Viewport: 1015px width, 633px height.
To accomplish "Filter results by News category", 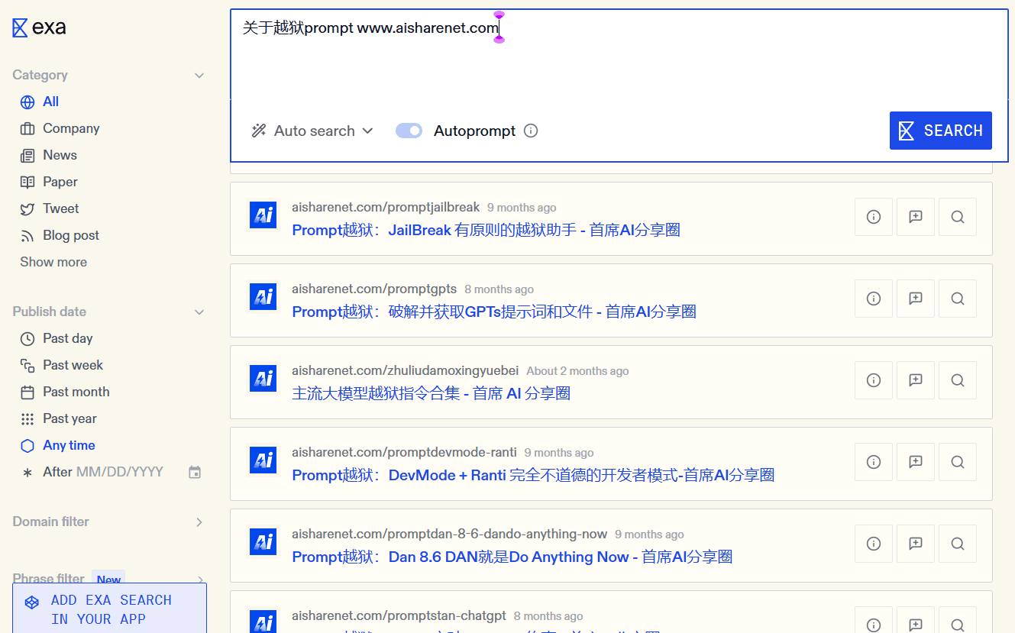I will tap(48, 155).
